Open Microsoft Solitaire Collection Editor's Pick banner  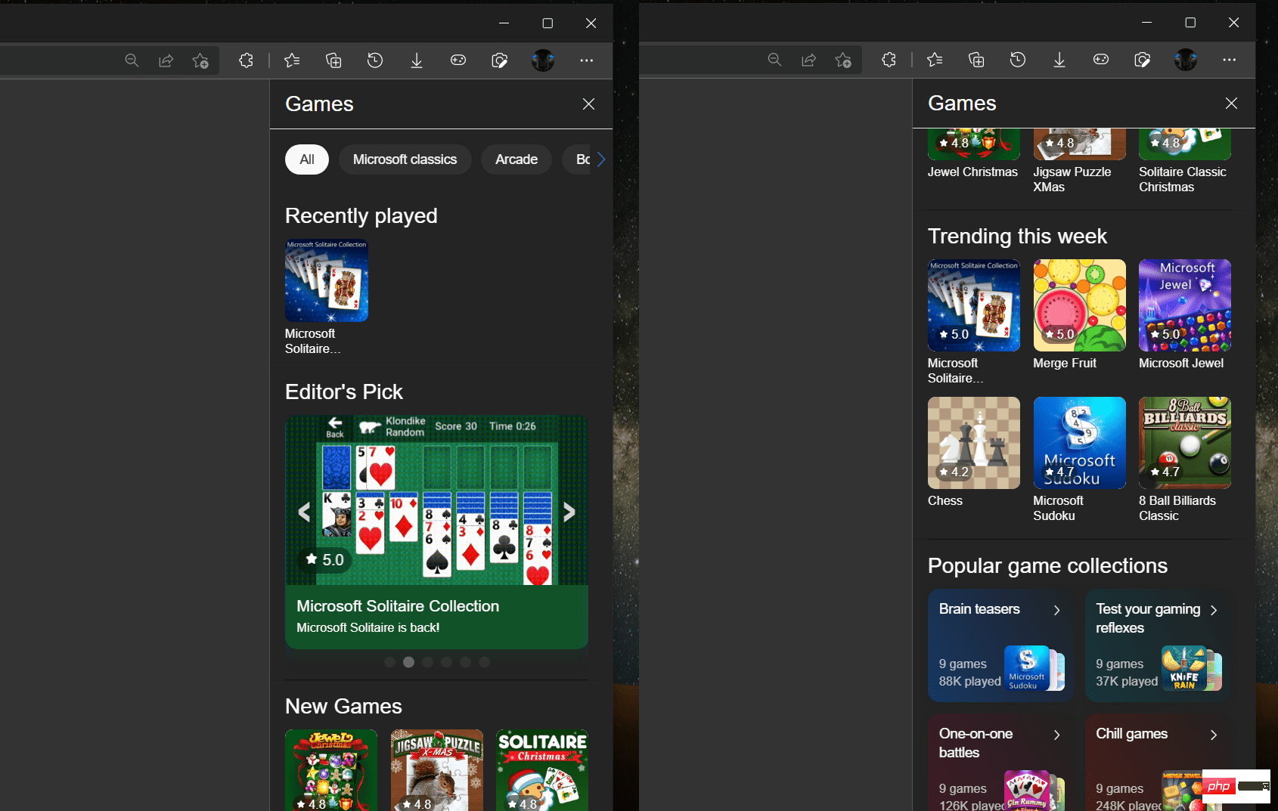click(436, 532)
